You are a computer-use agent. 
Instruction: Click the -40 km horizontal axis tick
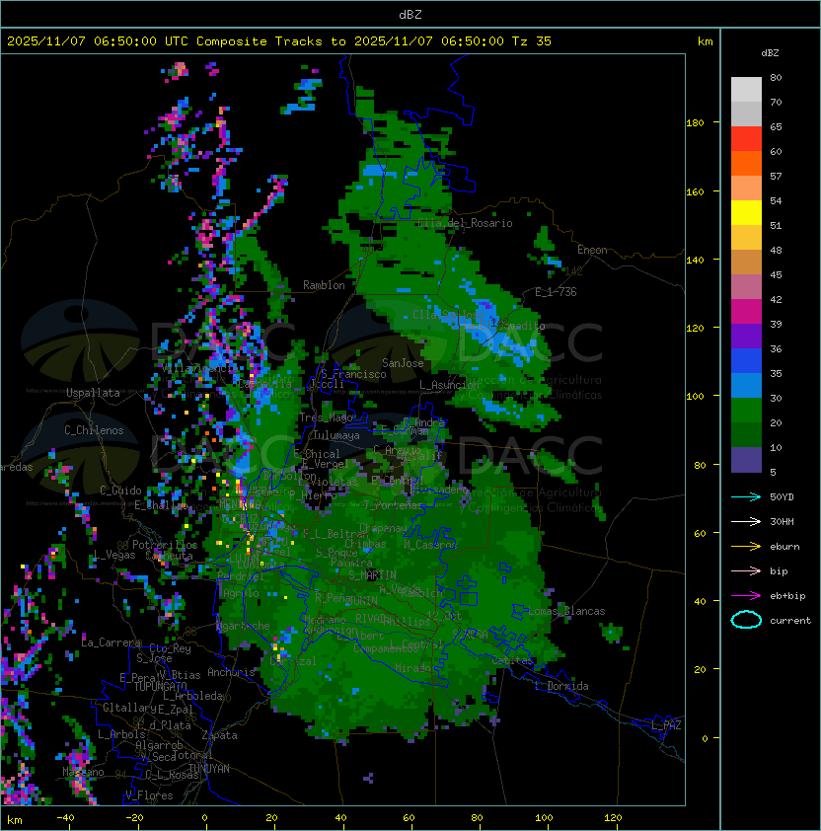[x=65, y=818]
